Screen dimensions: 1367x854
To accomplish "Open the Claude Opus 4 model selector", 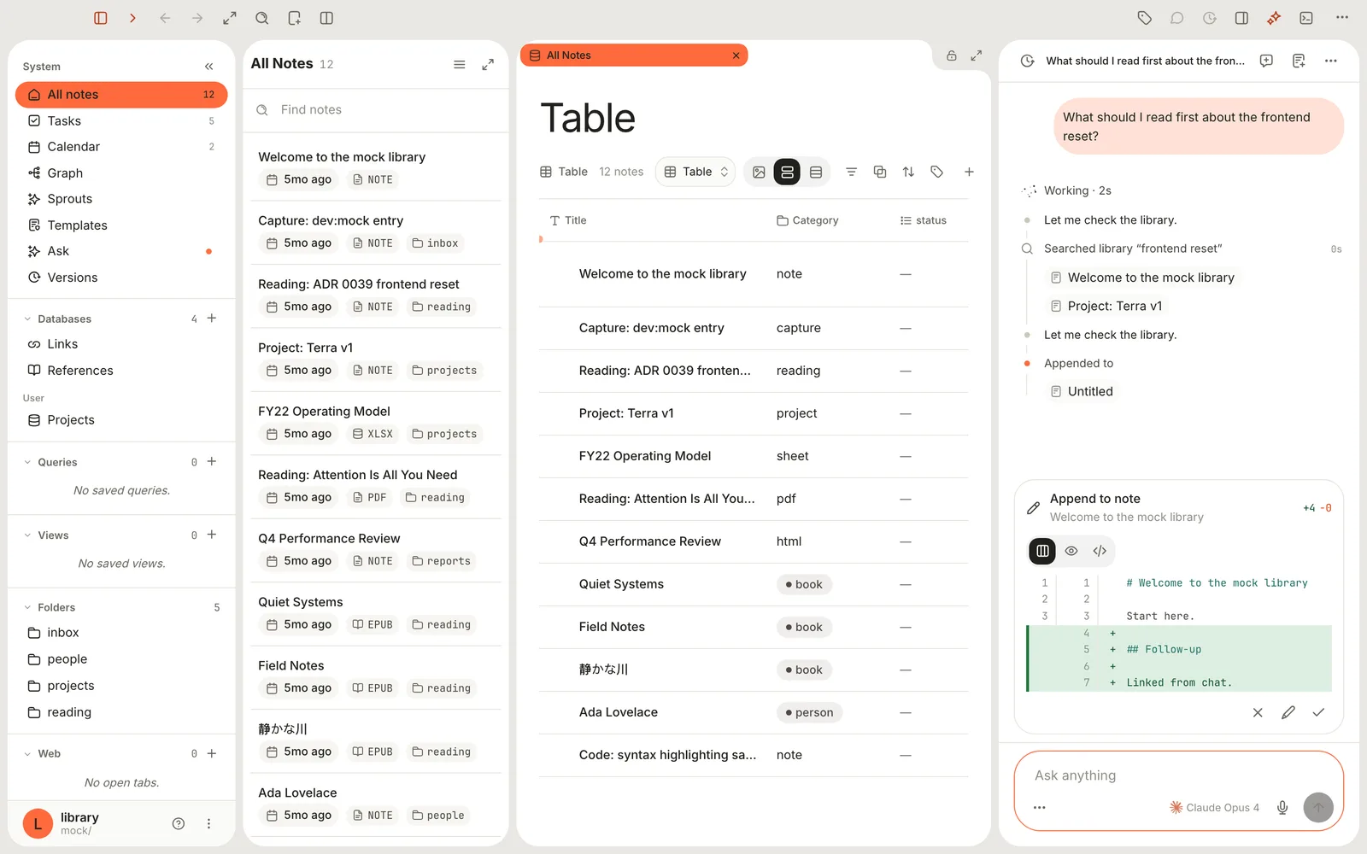I will [x=1214, y=808].
